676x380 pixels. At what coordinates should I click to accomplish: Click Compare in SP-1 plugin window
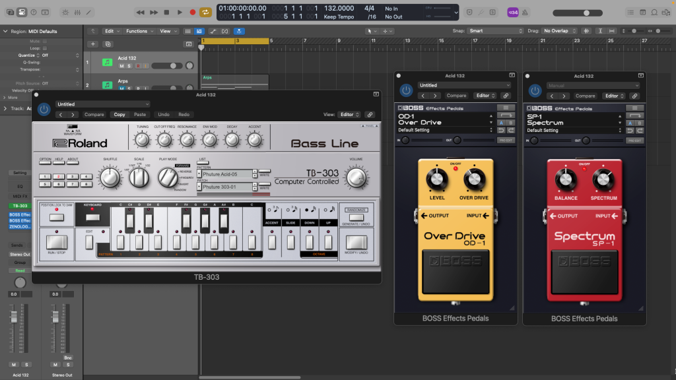tap(585, 96)
